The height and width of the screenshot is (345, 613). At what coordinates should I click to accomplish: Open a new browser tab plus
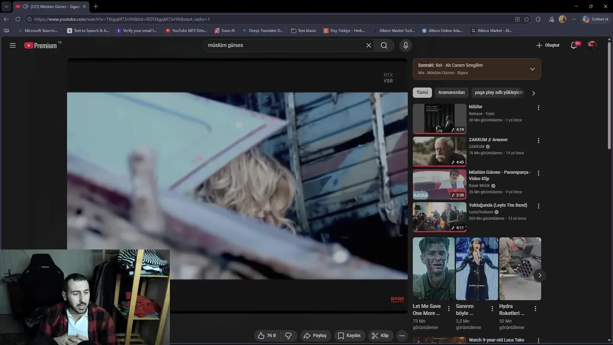(96, 6)
